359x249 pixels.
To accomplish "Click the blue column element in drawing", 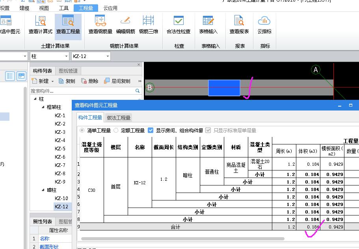I will 224,88.
